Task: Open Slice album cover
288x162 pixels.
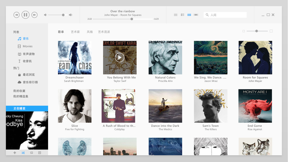Action: [75, 106]
